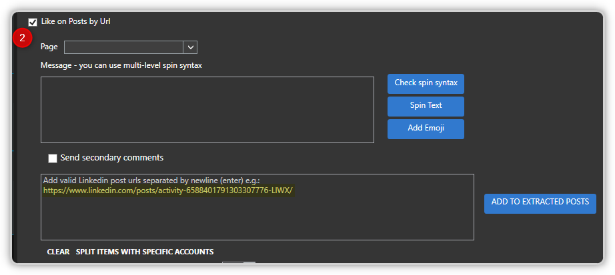Click the partially visible control below CLEAR row
Image resolution: width=615 pixels, height=275 pixels.
point(239,262)
